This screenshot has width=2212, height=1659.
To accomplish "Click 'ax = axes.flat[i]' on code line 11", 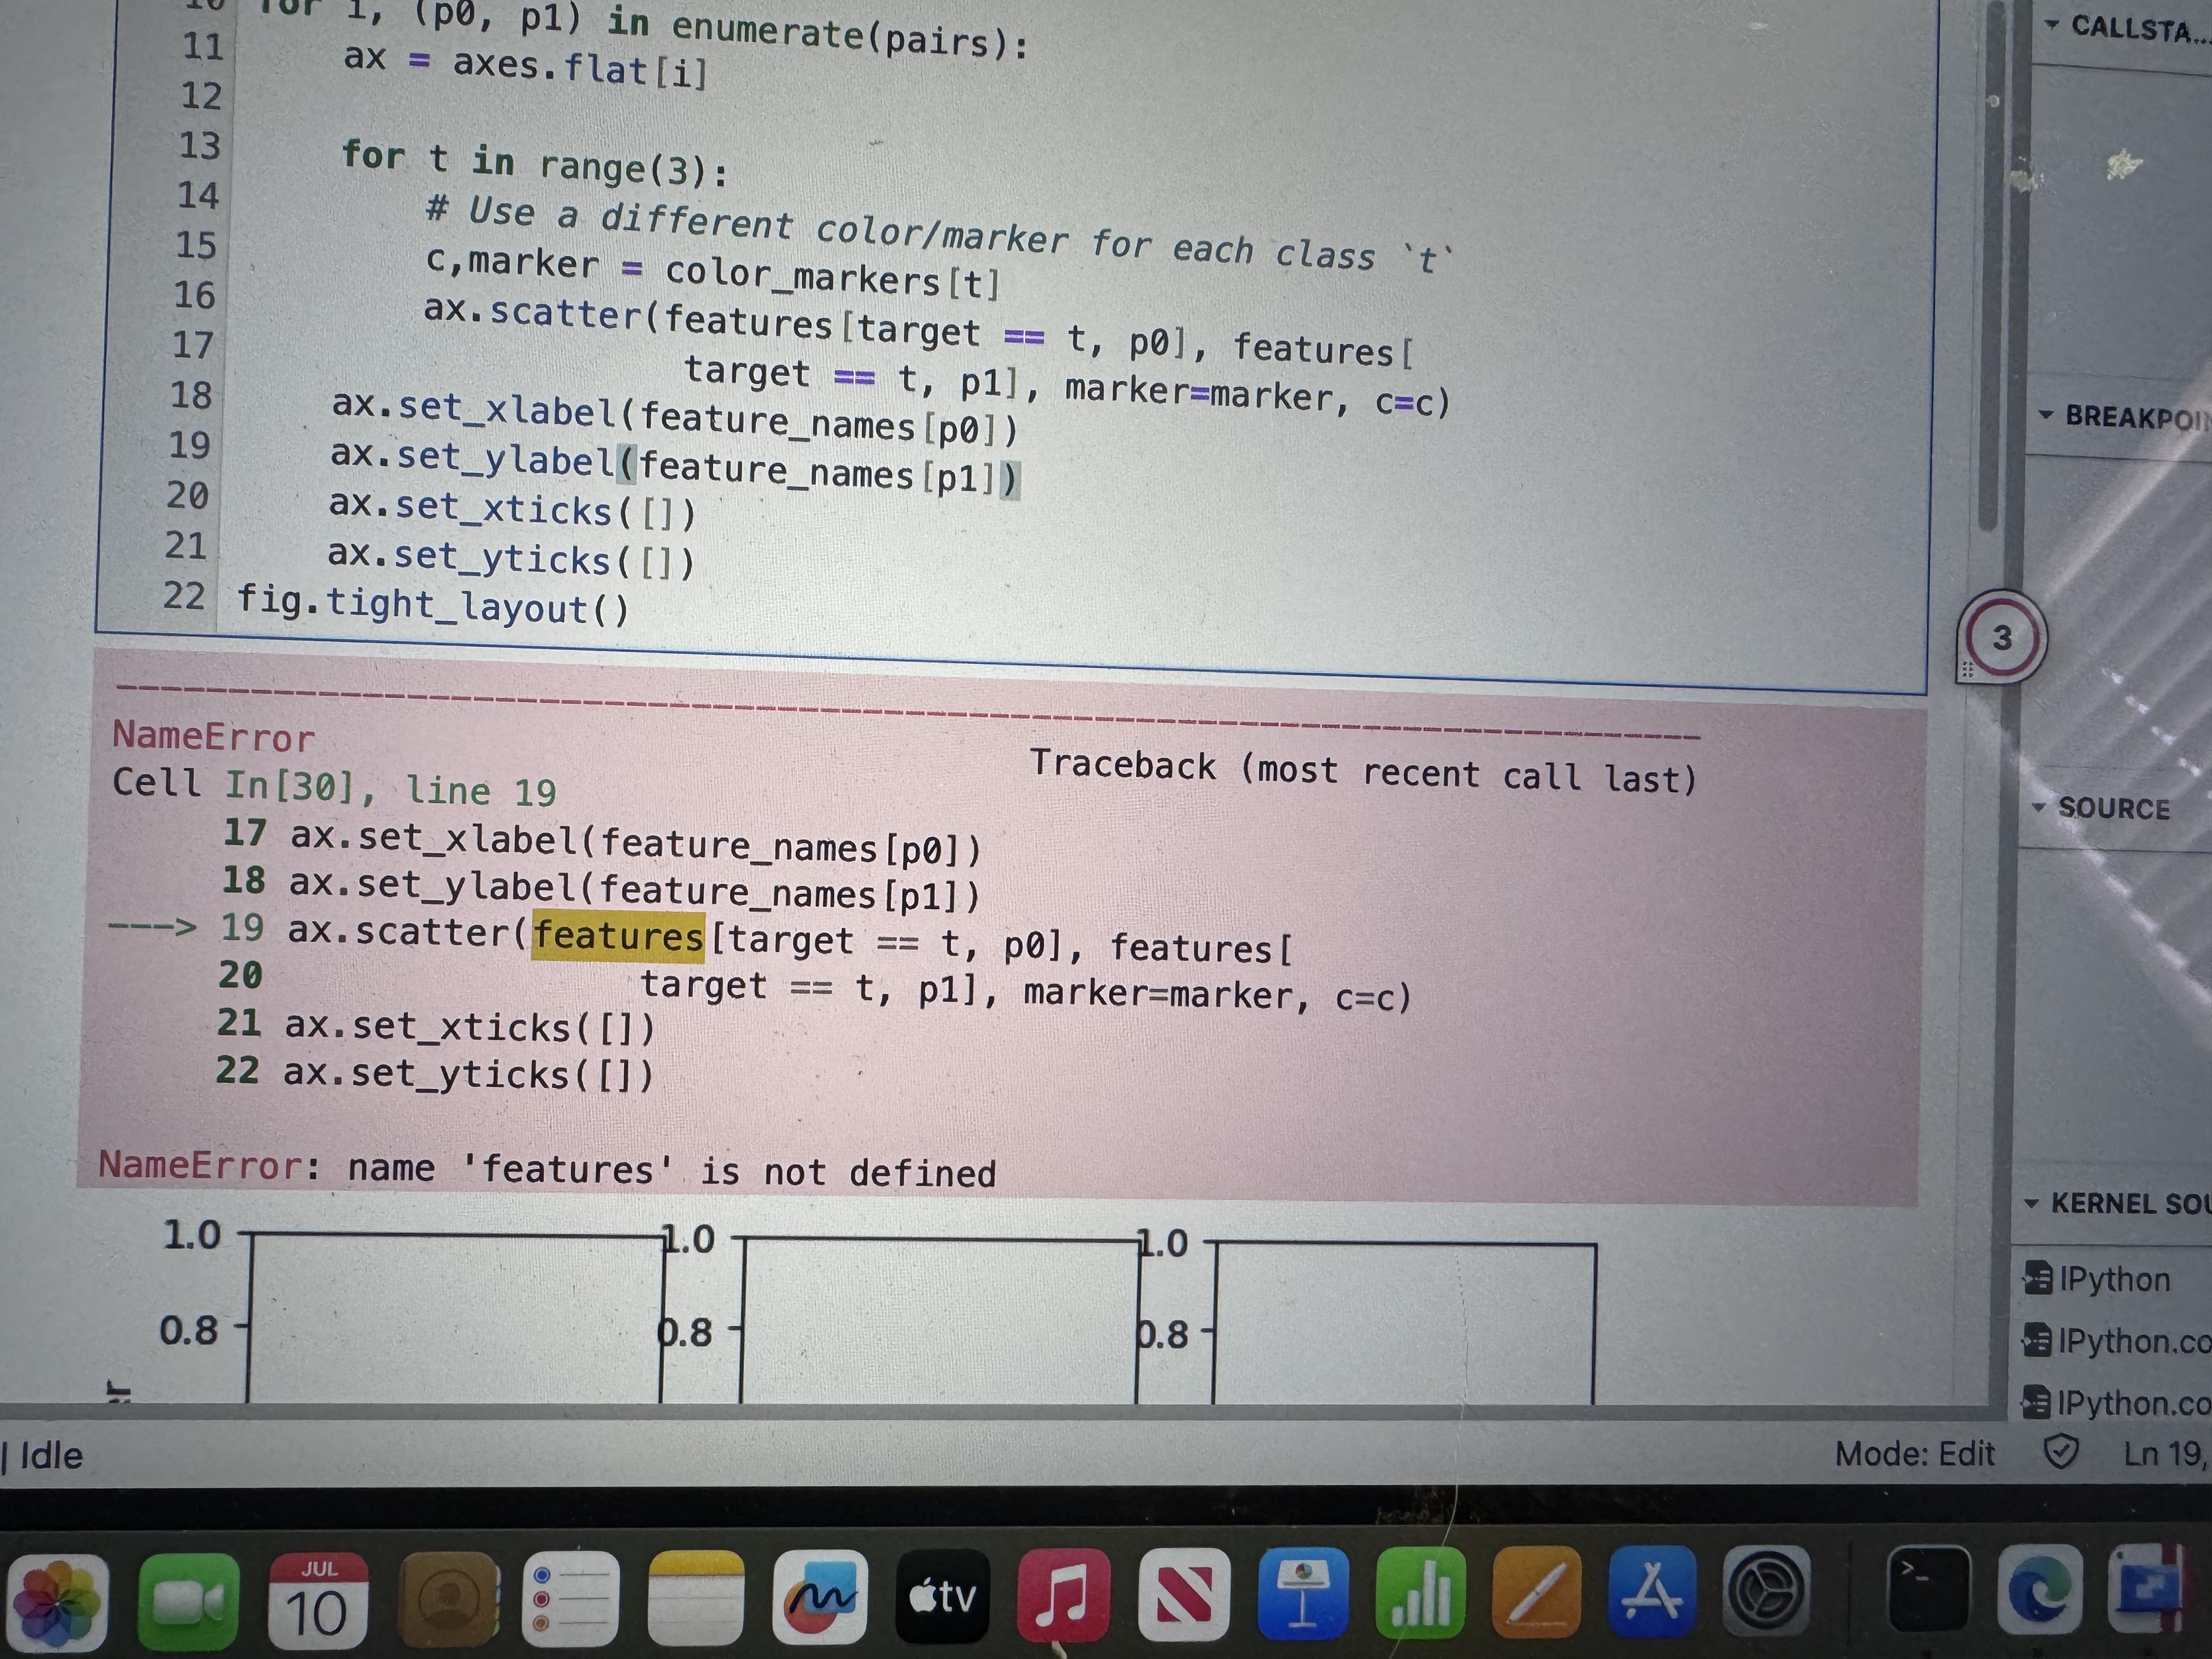I will click(x=525, y=66).
